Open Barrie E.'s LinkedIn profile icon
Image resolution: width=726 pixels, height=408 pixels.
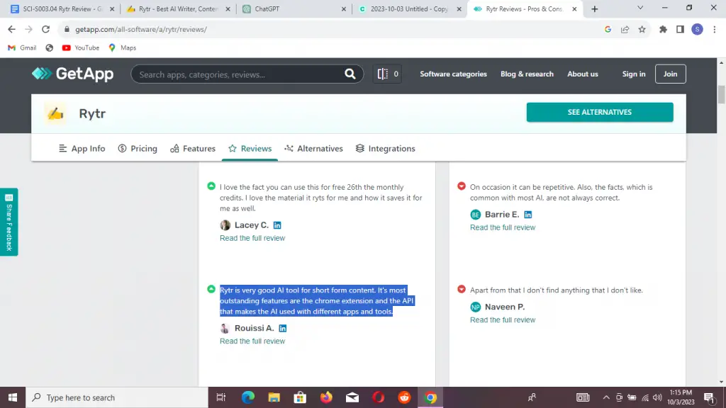527,215
